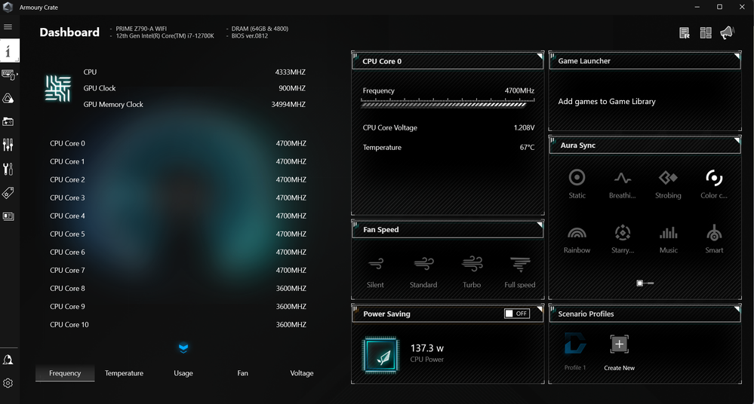
Task: Open the notification bell icon in sidebar
Action: 8,360
